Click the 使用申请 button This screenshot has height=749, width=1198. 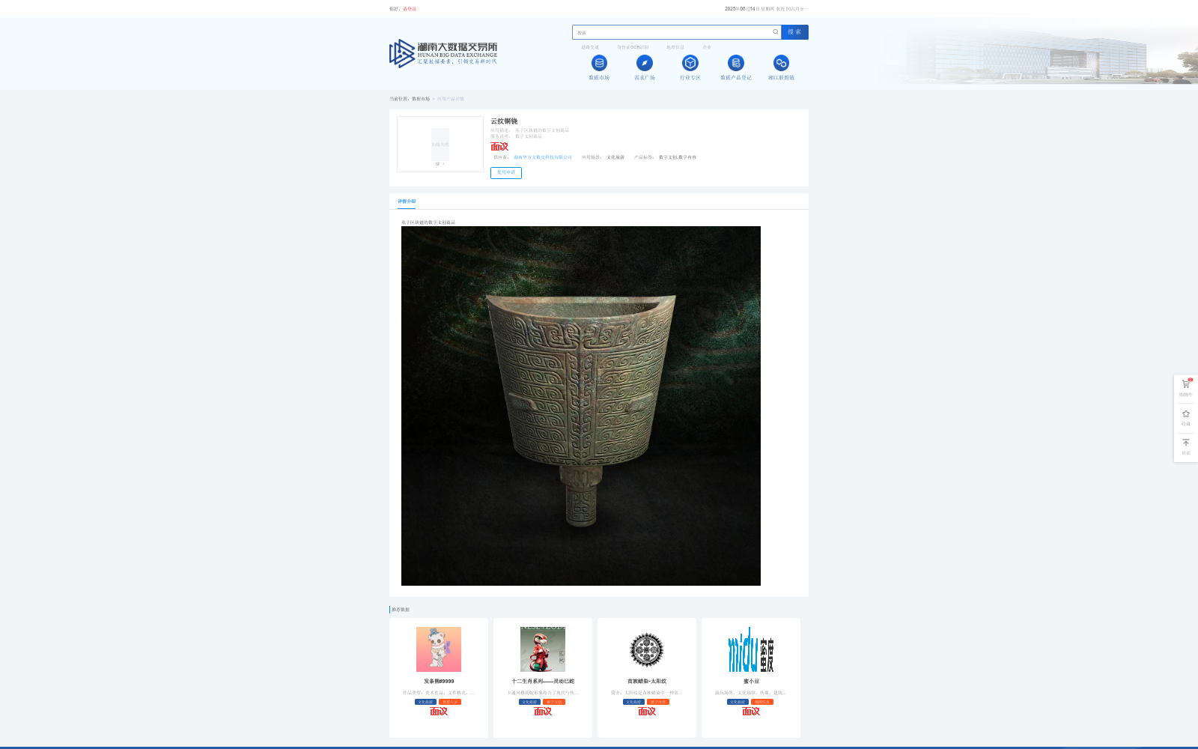pos(506,173)
